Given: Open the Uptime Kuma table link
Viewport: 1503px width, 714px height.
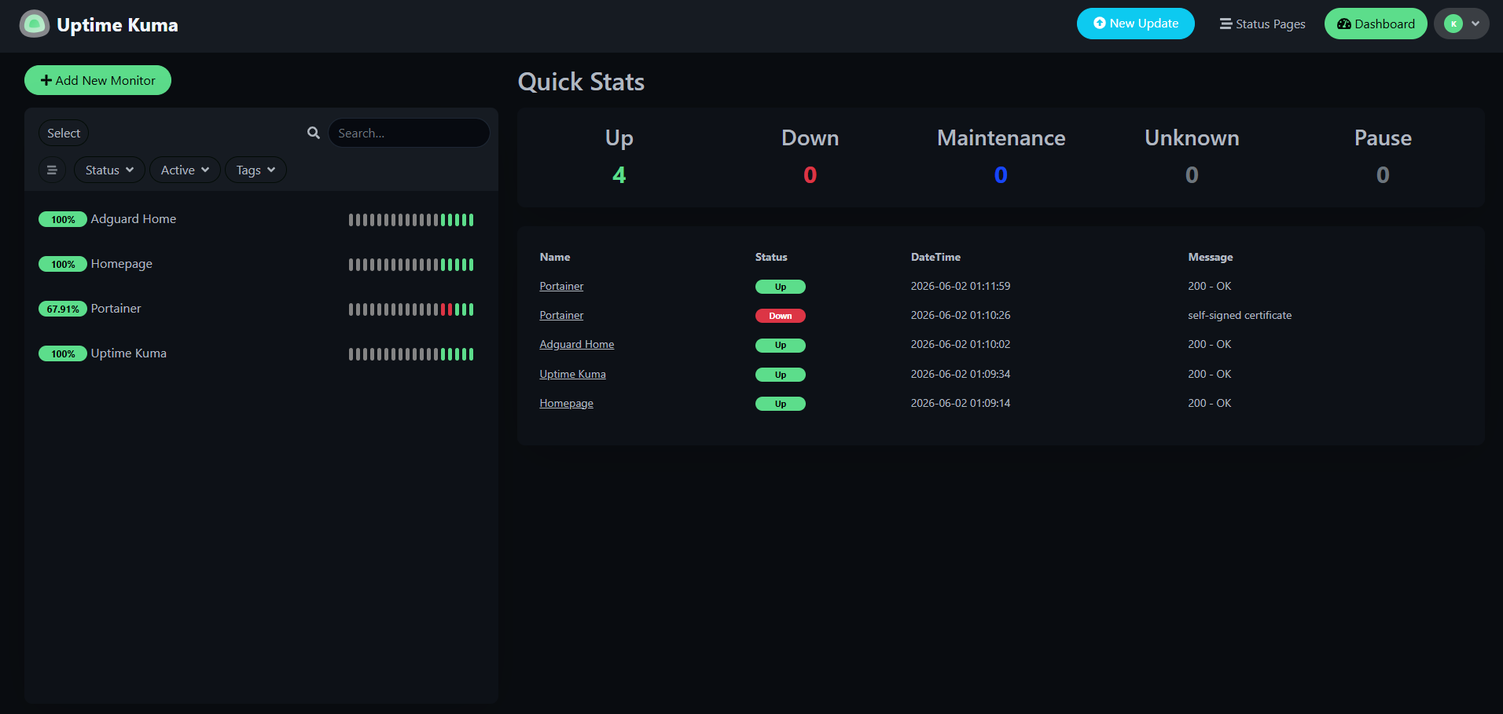Looking at the screenshot, I should pos(572,374).
